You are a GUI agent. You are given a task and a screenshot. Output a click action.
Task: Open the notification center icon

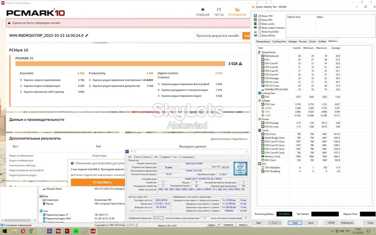(369, 231)
